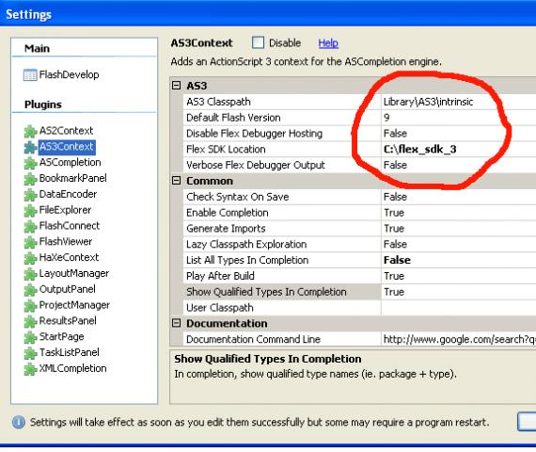Click the FlashDevelop table icon under Main

[x=30, y=75]
